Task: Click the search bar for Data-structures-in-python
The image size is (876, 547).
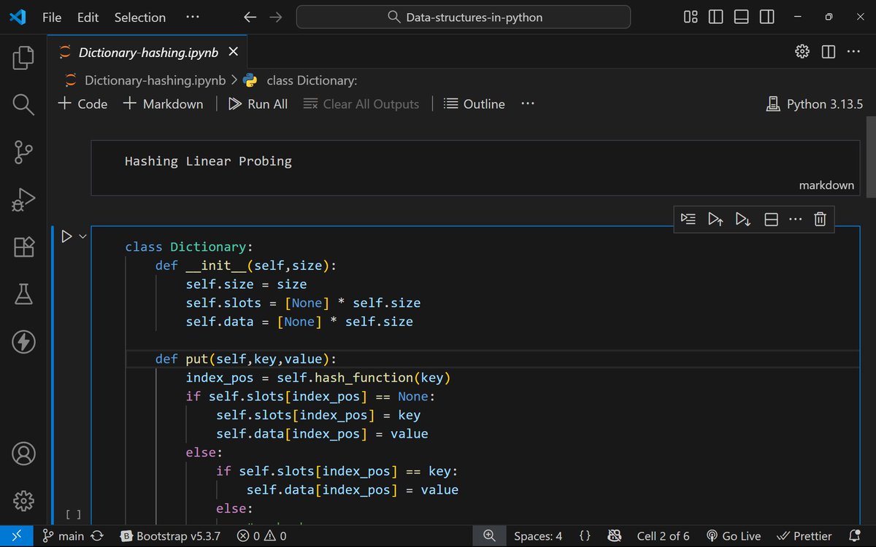Action: pyautogui.click(x=463, y=16)
